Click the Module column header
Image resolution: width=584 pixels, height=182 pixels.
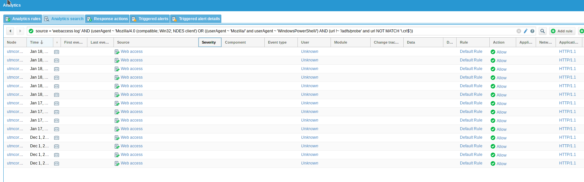[x=350, y=42]
